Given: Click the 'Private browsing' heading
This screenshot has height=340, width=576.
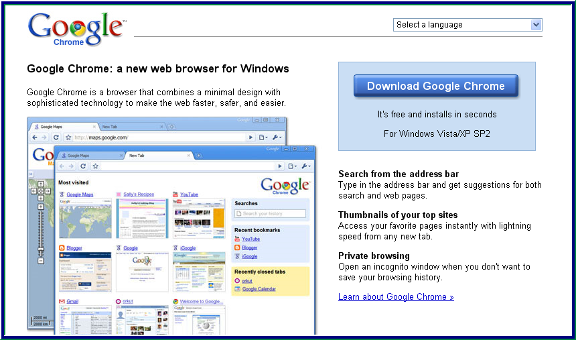Looking at the screenshot, I should point(374,256).
